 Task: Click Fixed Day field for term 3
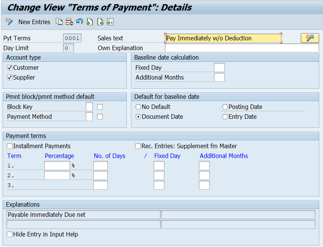(159, 185)
